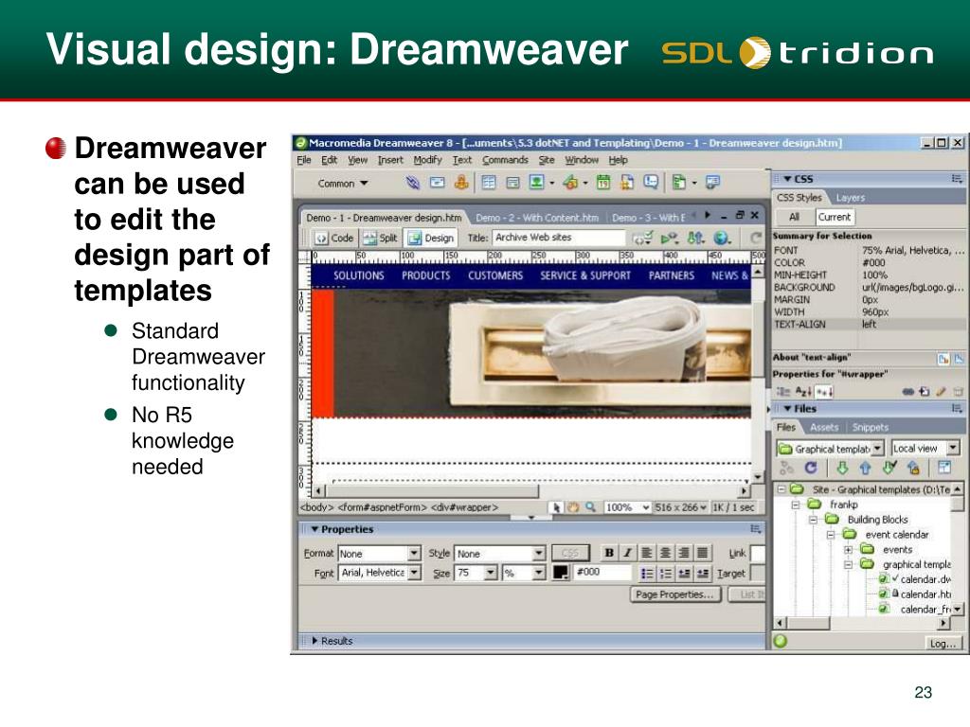Click the Image insert icon
The height and width of the screenshot is (727, 970).
pyautogui.click(x=536, y=183)
